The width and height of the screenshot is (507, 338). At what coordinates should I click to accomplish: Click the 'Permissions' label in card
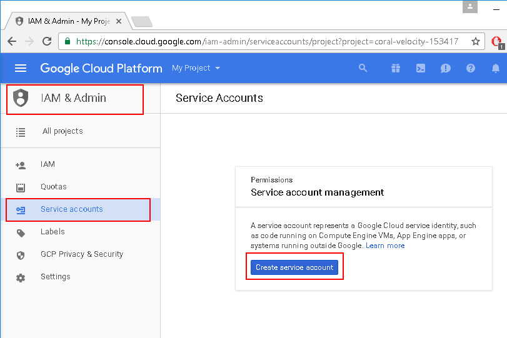pyautogui.click(x=271, y=180)
